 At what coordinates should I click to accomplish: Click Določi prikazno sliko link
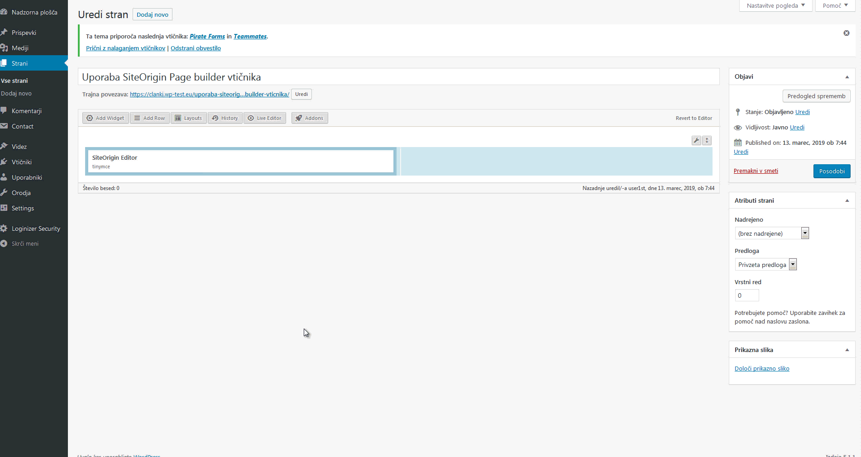[762, 369]
